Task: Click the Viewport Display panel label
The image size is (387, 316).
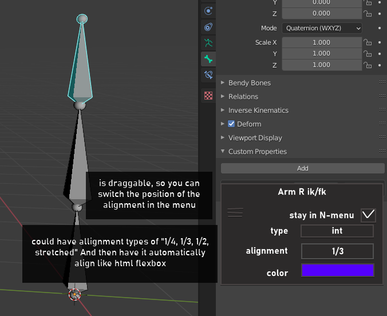Action: click(x=255, y=138)
